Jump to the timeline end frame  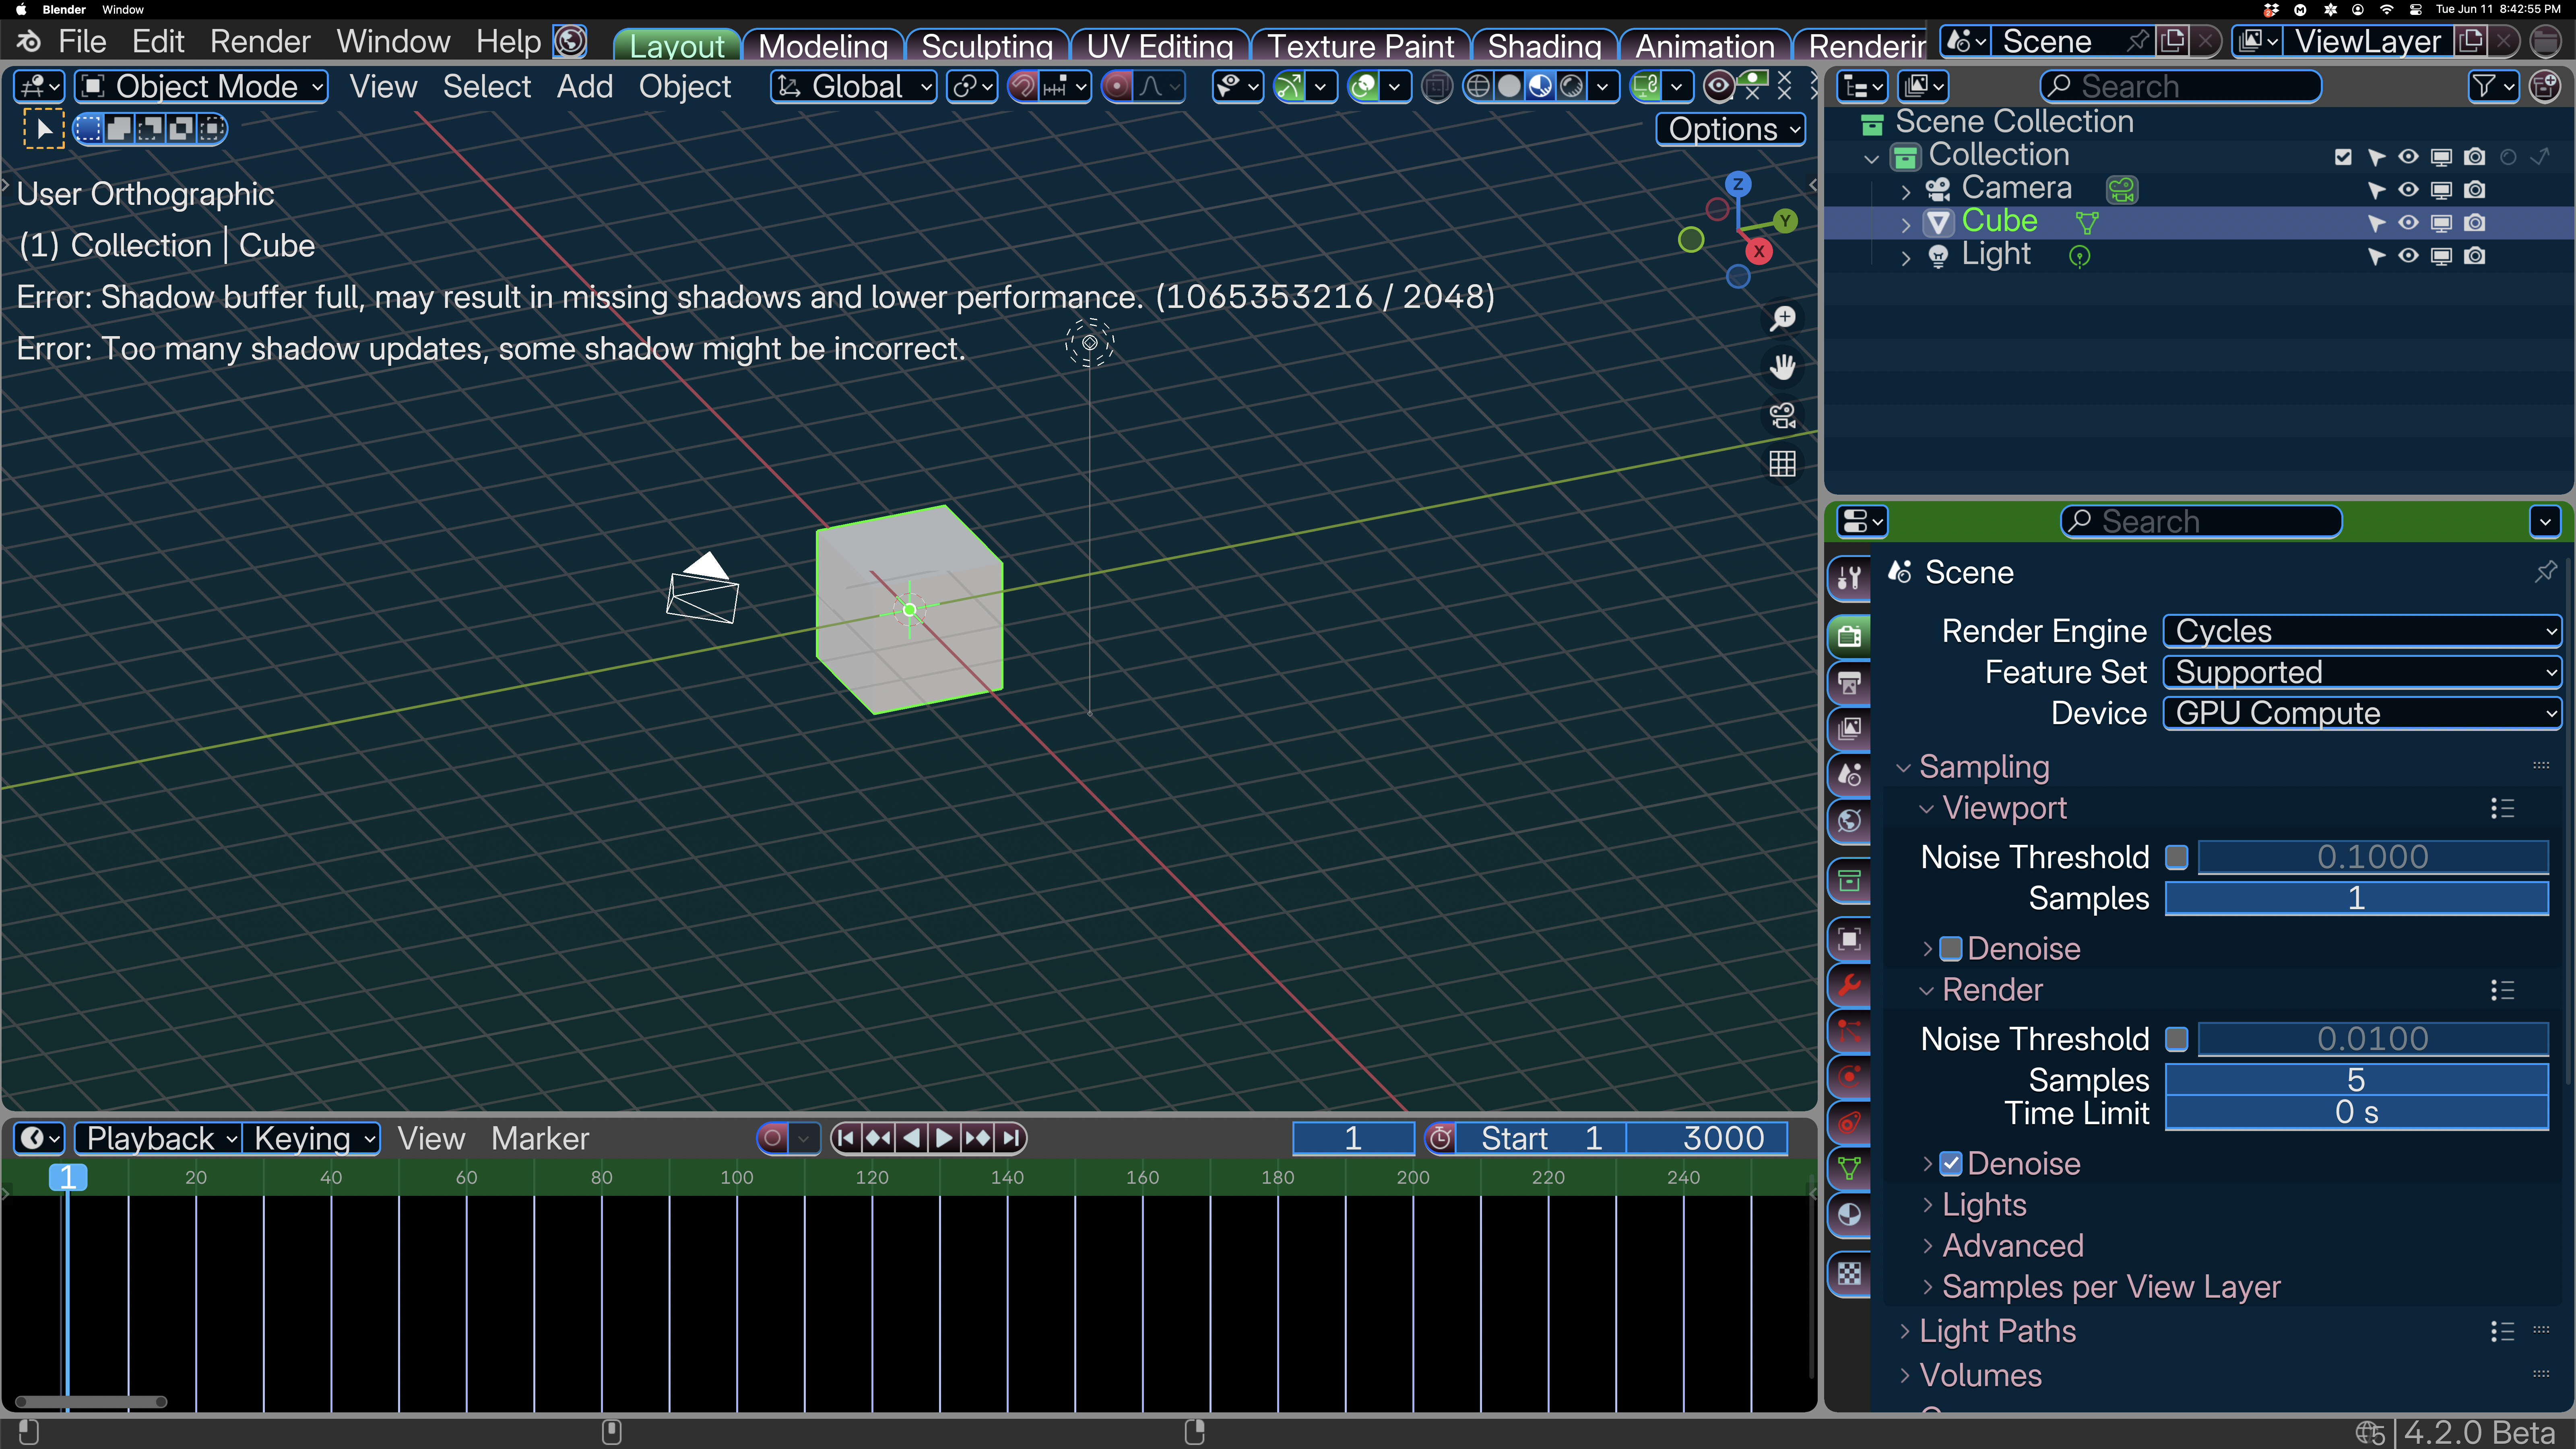tap(1012, 1138)
